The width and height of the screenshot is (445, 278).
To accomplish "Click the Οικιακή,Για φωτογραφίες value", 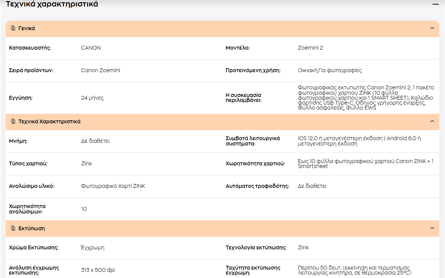I will click(x=330, y=71).
